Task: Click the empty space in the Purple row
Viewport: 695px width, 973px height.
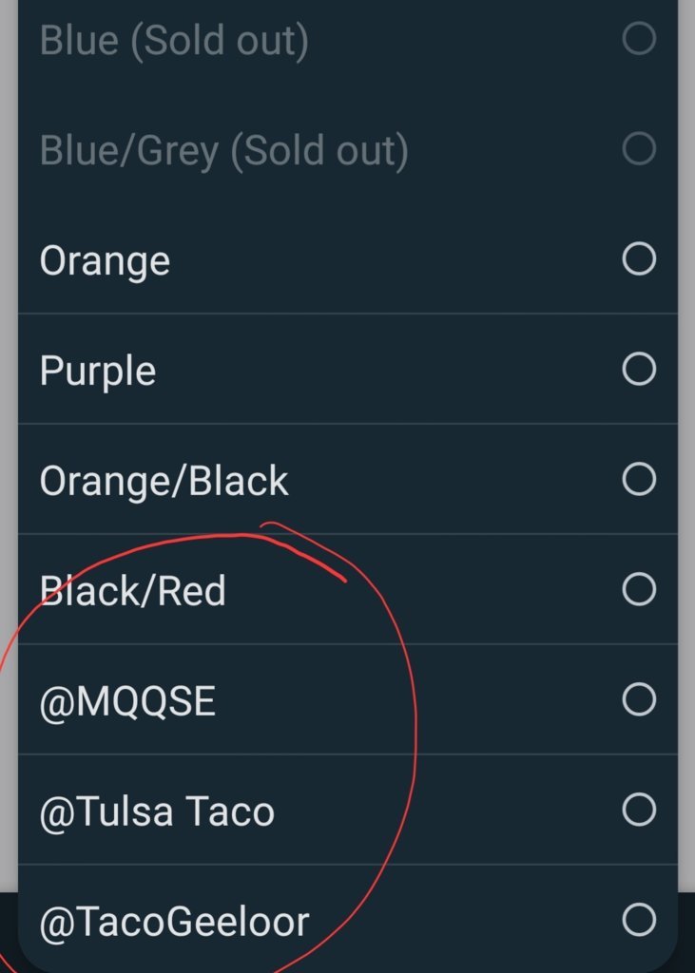Action: pos(385,370)
